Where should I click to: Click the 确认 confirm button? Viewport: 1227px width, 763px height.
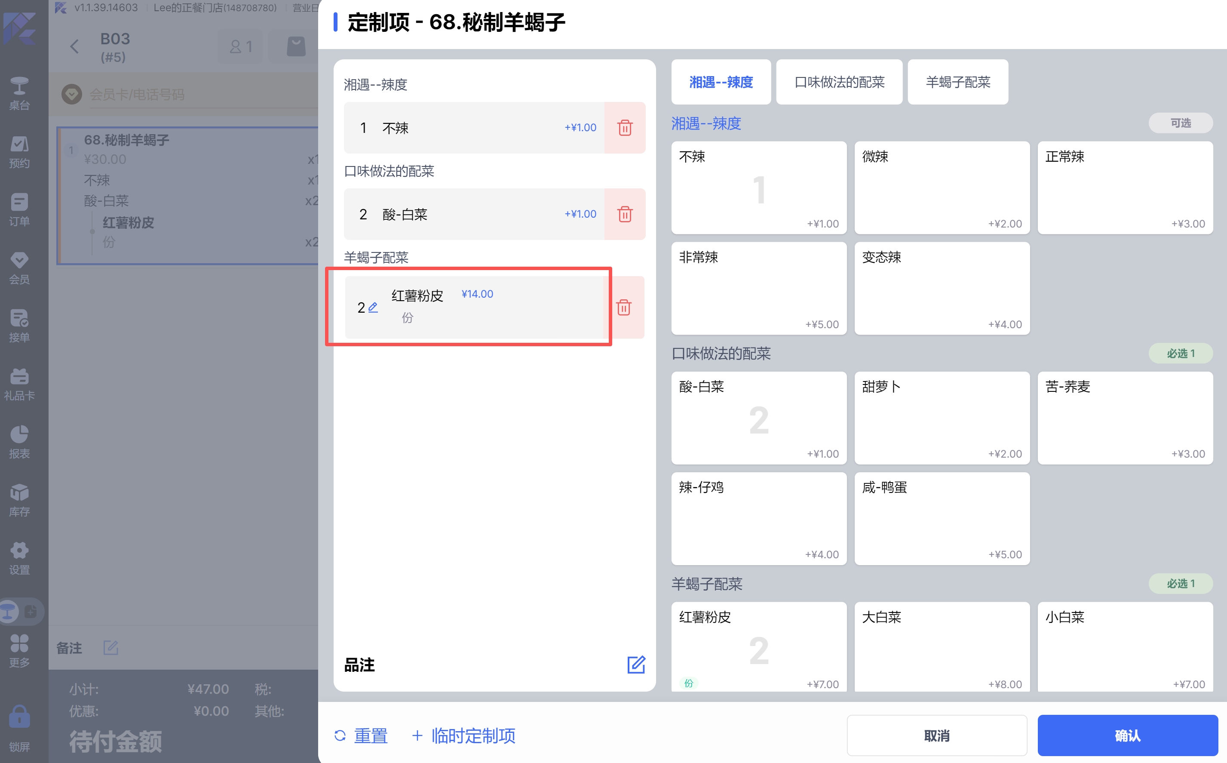pos(1127,735)
